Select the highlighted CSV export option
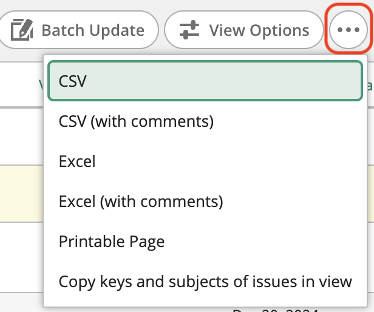374x312 pixels. point(205,81)
